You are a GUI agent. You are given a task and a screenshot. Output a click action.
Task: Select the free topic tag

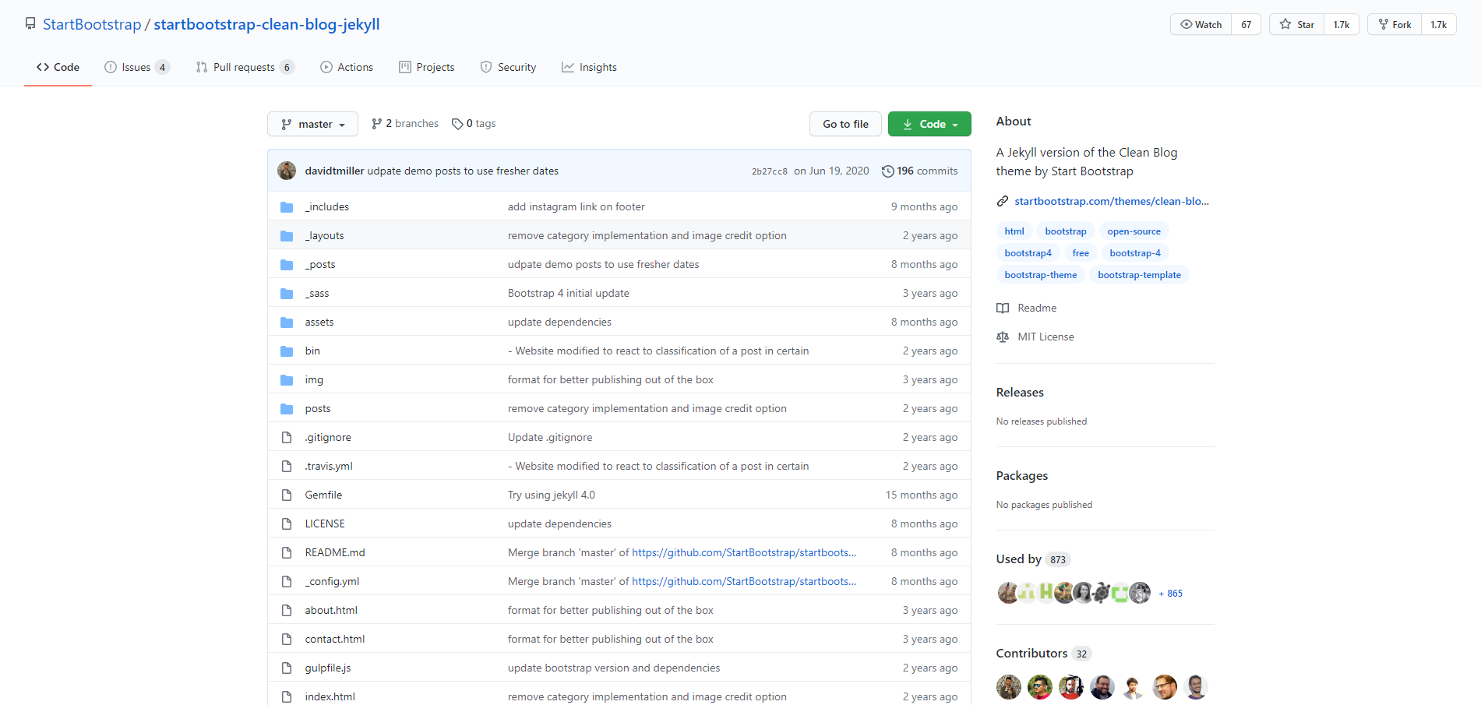point(1081,253)
